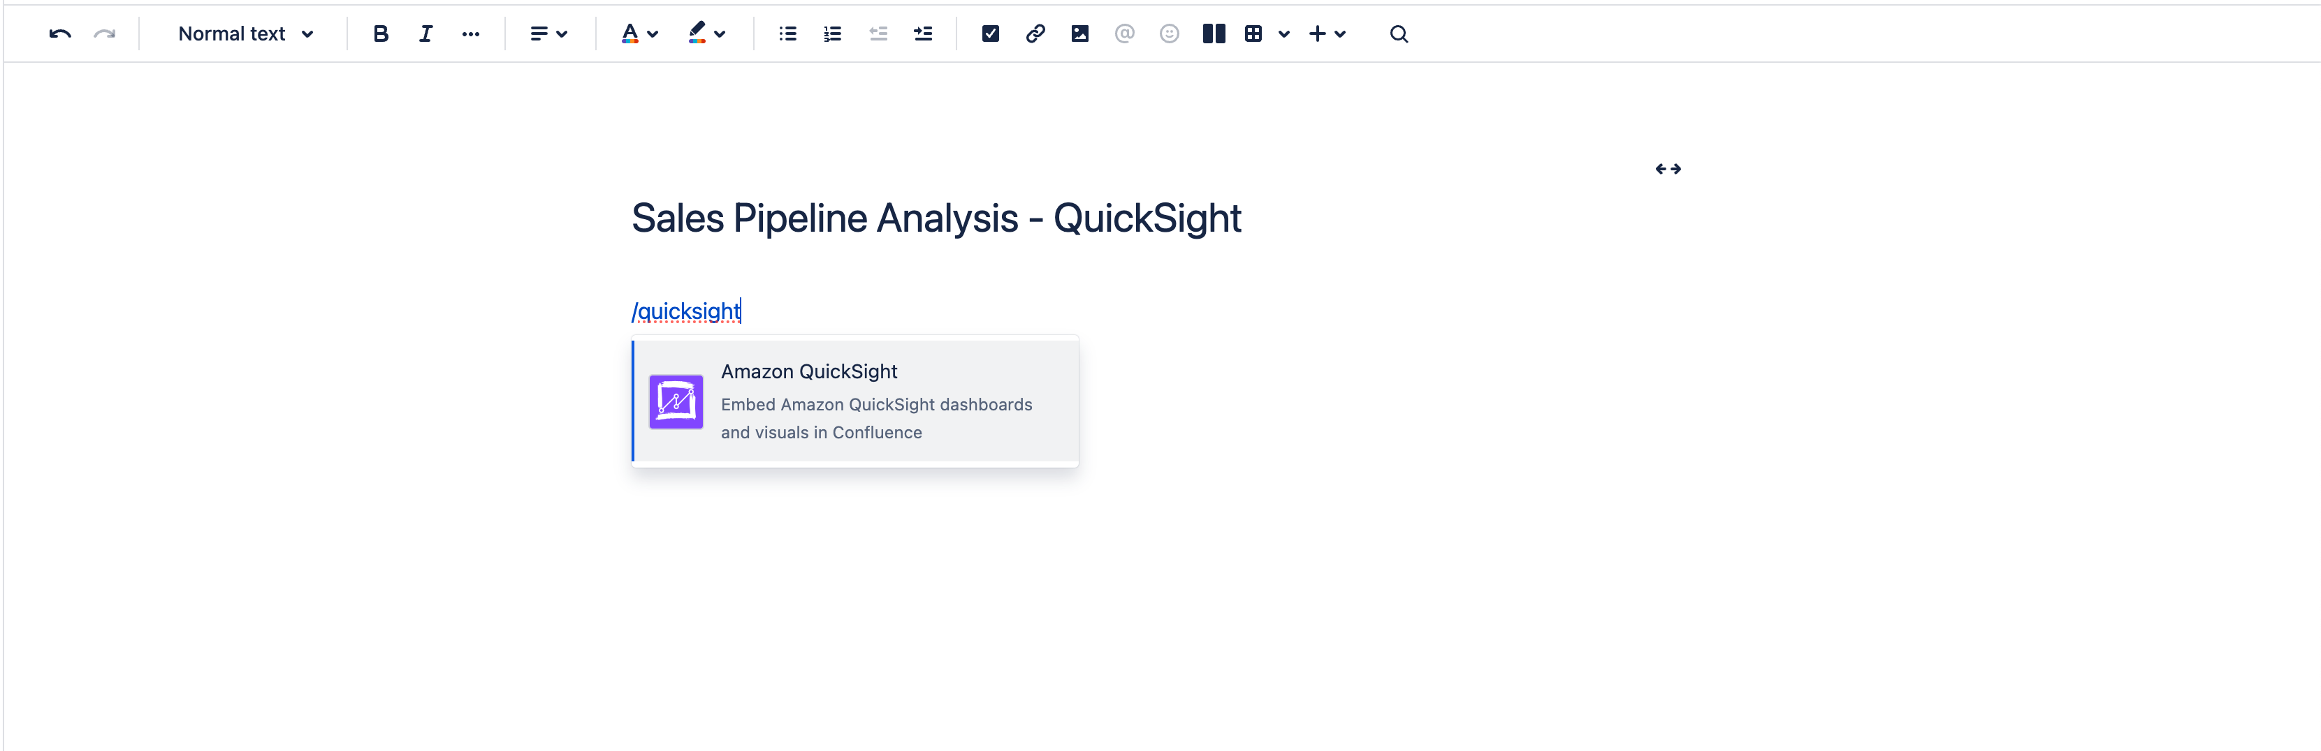Redo the last undone edit
Screen dimensions: 2321x751
(x=105, y=34)
